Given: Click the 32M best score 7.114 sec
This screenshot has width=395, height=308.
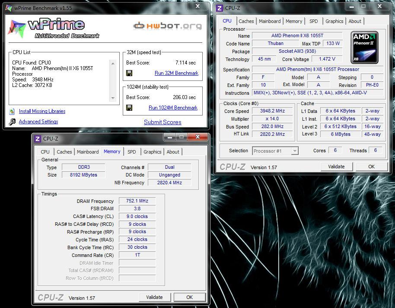Looking at the screenshot, I should pos(185,63).
